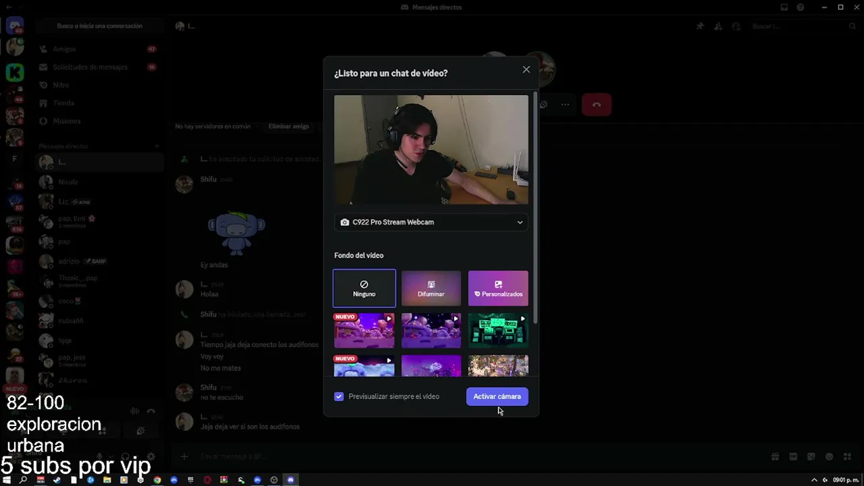Click the "Ey andas" message text
This screenshot has width=864, height=486.
[214, 265]
